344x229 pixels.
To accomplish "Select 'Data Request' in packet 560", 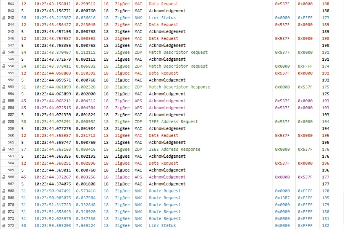I will click(164, 135).
